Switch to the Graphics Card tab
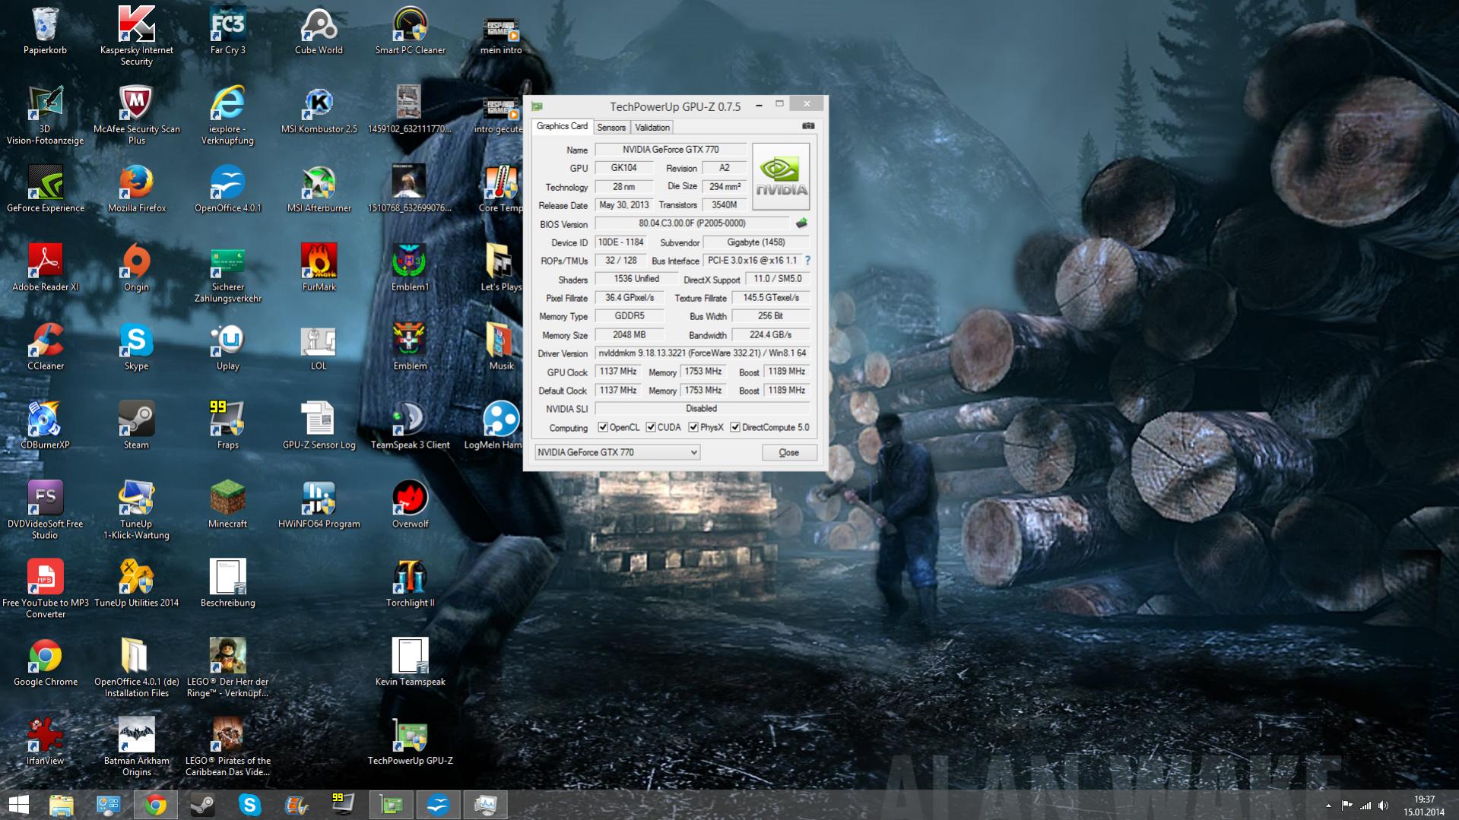1459x820 pixels. [x=562, y=126]
